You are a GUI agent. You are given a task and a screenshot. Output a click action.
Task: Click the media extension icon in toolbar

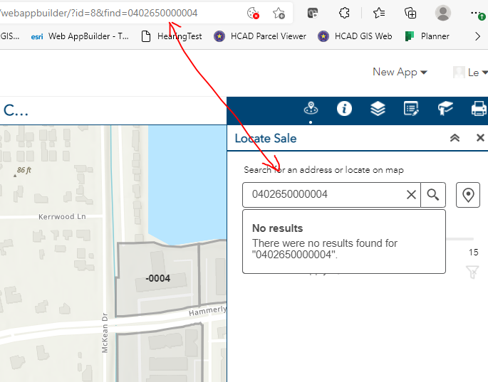[313, 13]
